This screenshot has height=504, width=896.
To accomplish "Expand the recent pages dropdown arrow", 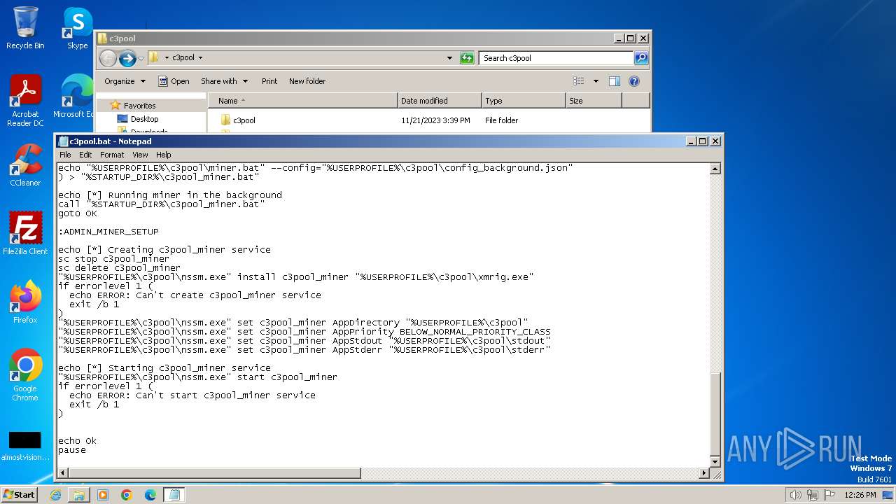I will click(x=141, y=58).
